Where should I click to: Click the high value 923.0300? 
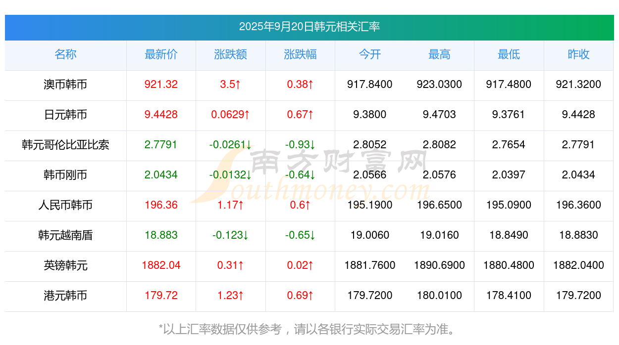[439, 85]
